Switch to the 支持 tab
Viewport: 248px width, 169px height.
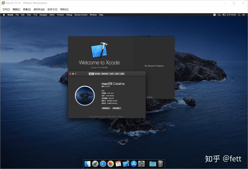tap(117, 74)
